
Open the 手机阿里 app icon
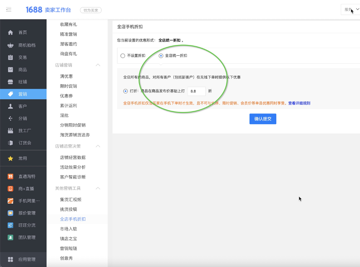10,201
